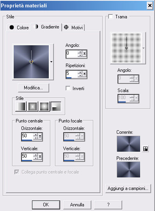Select the linear gradient style icon
Screen dimensions: 155x211
(21, 106)
